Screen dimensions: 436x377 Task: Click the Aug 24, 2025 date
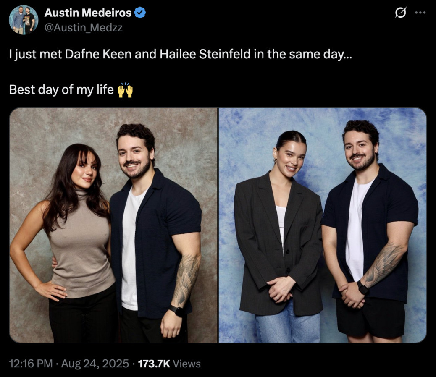point(95,364)
